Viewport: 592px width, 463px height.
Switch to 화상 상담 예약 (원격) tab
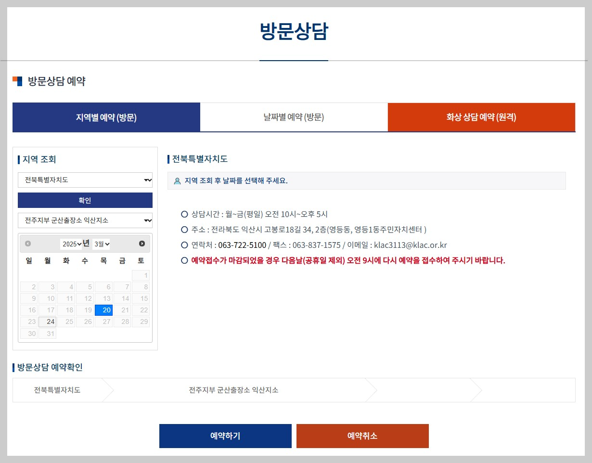[481, 117]
